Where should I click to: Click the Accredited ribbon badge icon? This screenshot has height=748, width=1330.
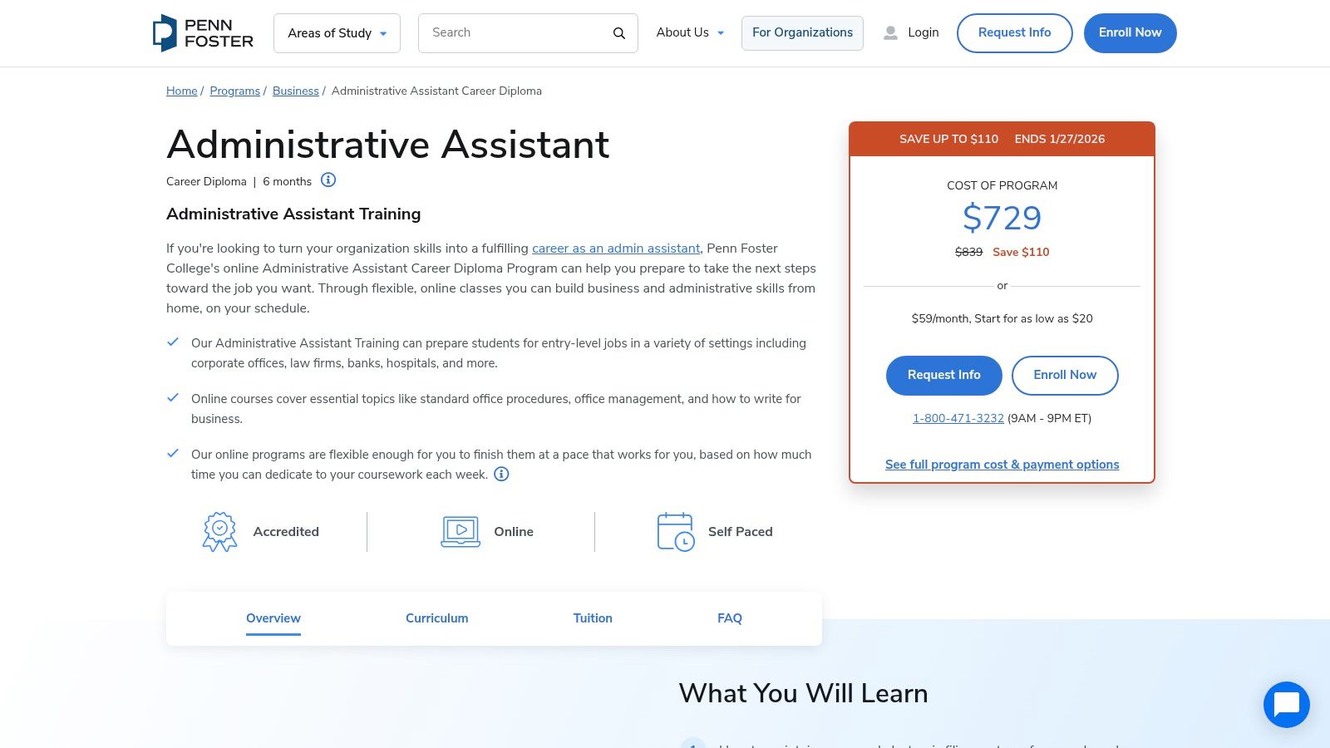[x=219, y=532]
